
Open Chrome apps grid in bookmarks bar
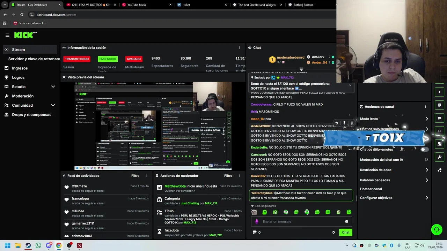5,23
